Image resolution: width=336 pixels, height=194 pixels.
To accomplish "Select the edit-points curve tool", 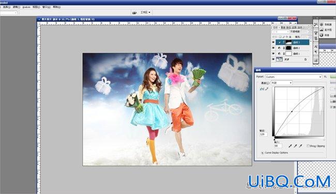I will click(x=262, y=89).
